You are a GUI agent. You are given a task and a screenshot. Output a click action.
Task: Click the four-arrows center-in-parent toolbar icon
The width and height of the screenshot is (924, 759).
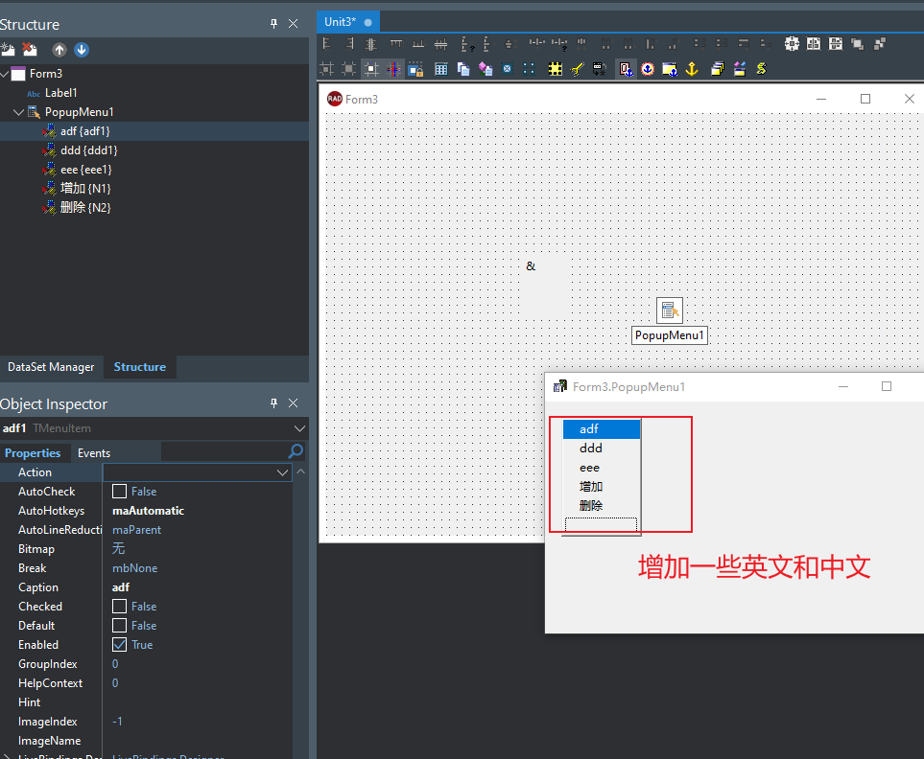792,43
